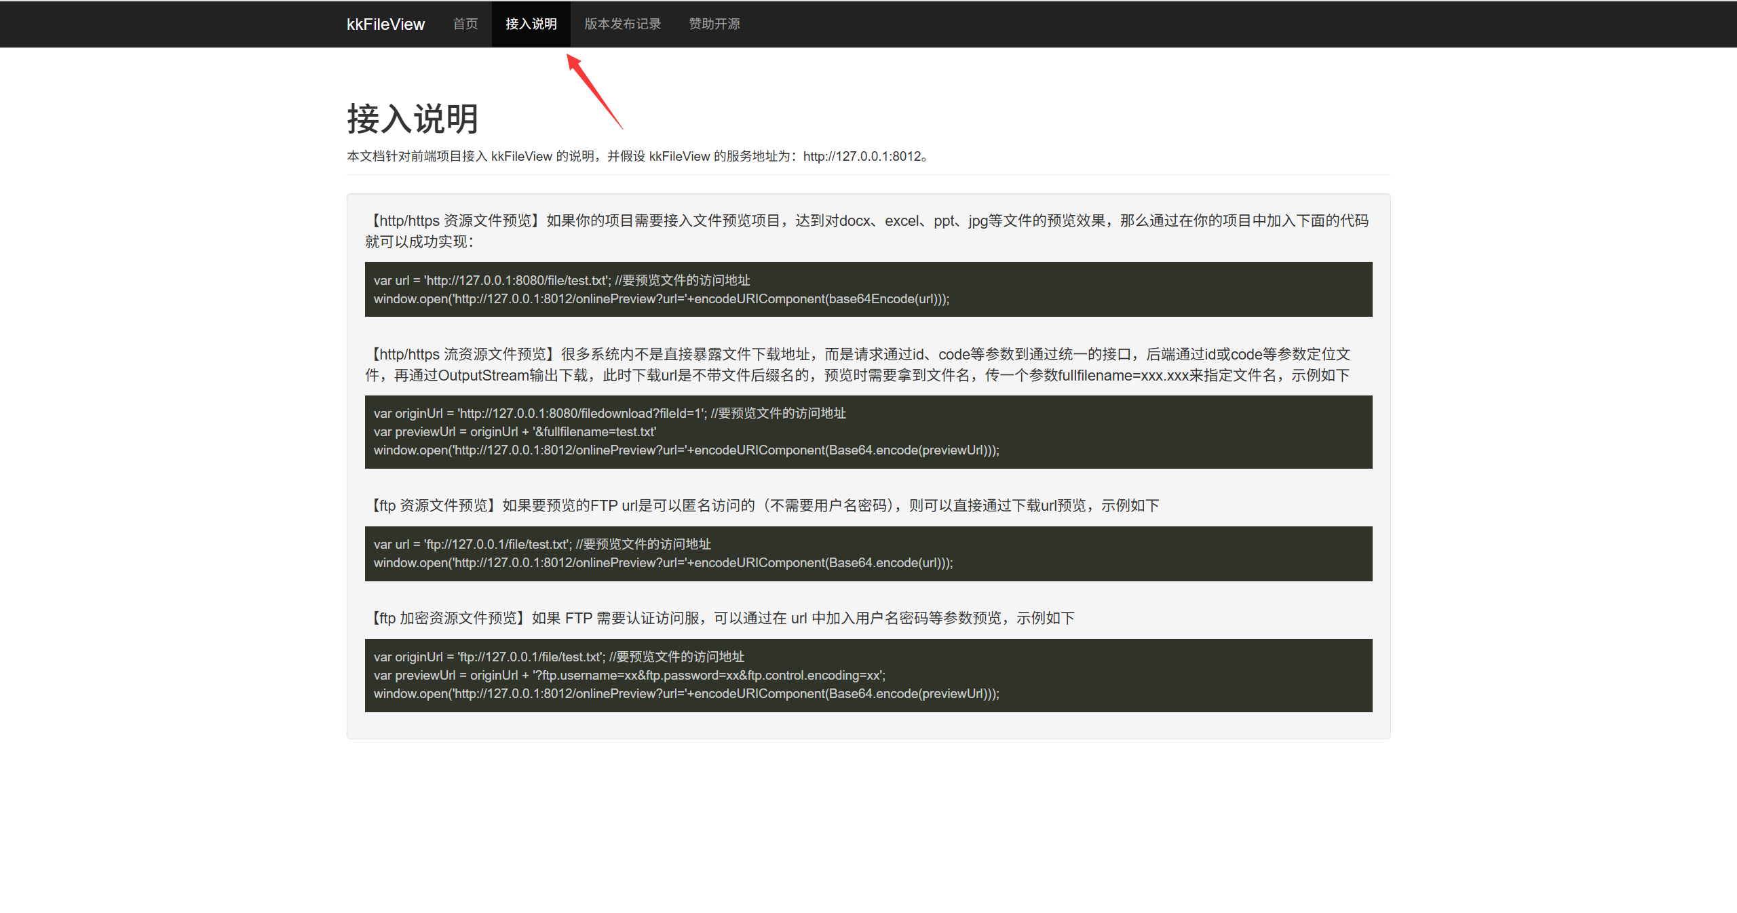
Task: Open the 版本发布记录 menu item
Action: tap(623, 24)
